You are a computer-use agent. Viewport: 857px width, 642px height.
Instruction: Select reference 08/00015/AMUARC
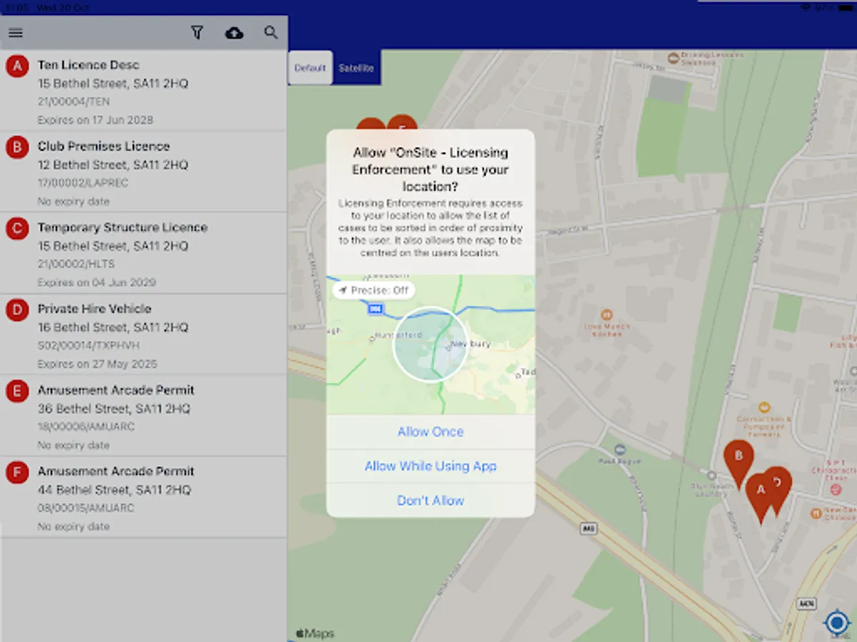point(86,509)
